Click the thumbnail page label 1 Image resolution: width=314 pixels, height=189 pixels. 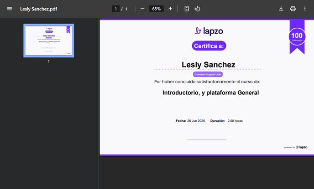click(49, 62)
